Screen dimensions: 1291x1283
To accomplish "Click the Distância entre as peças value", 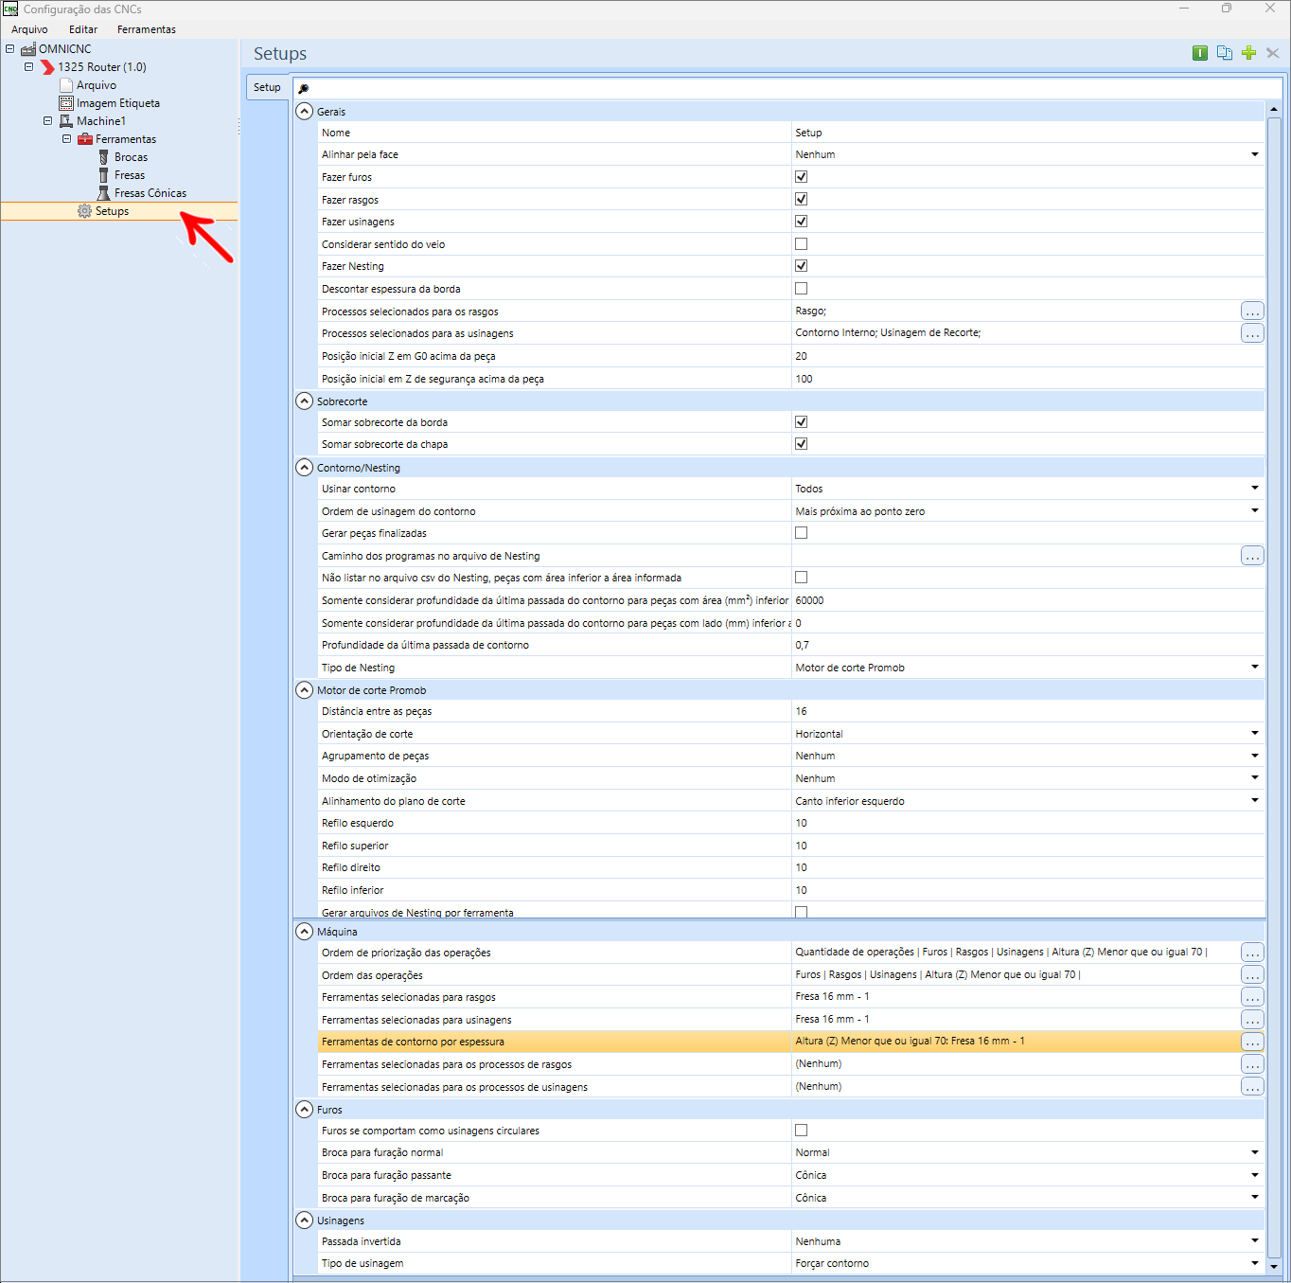I will [x=1028, y=711].
